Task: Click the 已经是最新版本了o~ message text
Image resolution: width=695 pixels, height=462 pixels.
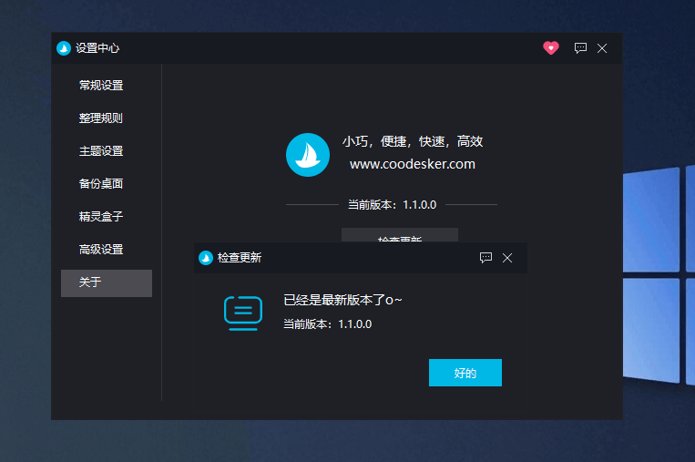Action: click(342, 301)
